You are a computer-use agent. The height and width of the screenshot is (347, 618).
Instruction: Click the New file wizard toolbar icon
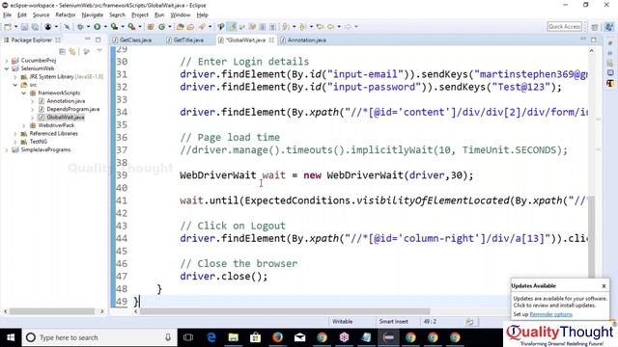pos(8,27)
